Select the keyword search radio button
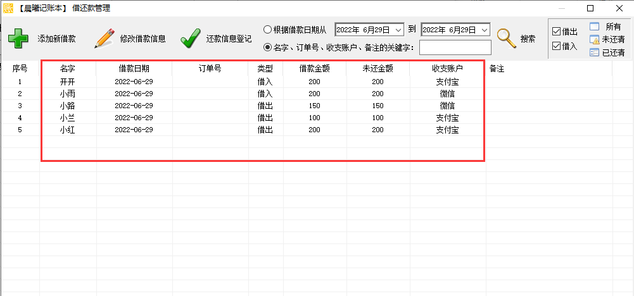This screenshot has width=634, height=296. tap(267, 47)
